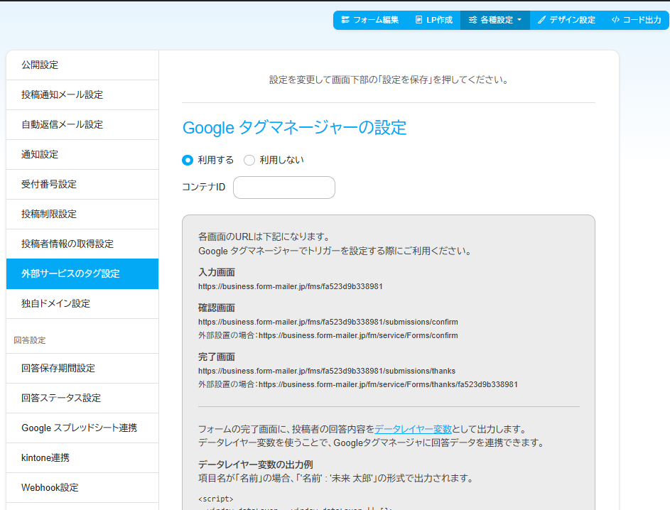Click the 外部設置 Forms/confirm URL line
This screenshot has height=510, width=670.
328,336
